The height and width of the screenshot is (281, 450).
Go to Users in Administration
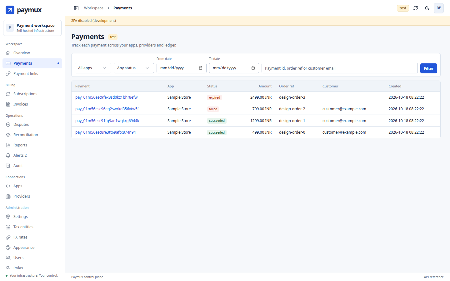(32, 258)
